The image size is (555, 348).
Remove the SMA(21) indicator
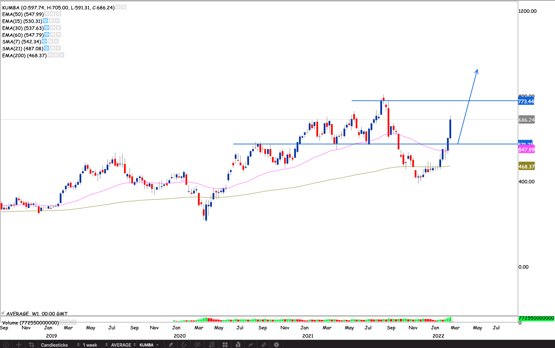click(x=58, y=49)
